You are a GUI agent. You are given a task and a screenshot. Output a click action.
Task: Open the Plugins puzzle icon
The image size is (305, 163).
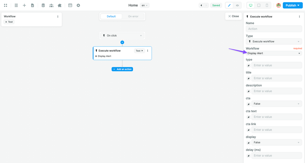[59, 5]
